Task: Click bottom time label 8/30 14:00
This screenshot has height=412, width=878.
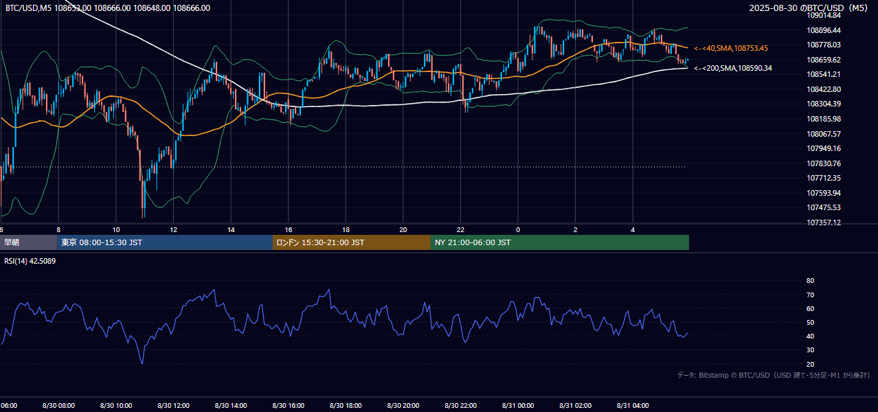Action: click(231, 406)
